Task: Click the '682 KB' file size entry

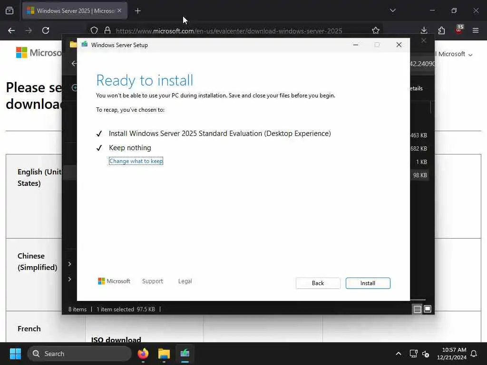Action: coord(419,149)
